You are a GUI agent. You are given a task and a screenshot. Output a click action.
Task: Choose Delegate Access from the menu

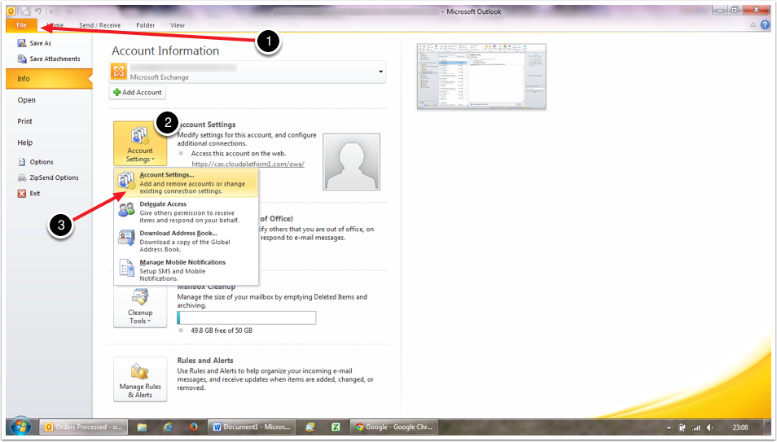point(187,212)
